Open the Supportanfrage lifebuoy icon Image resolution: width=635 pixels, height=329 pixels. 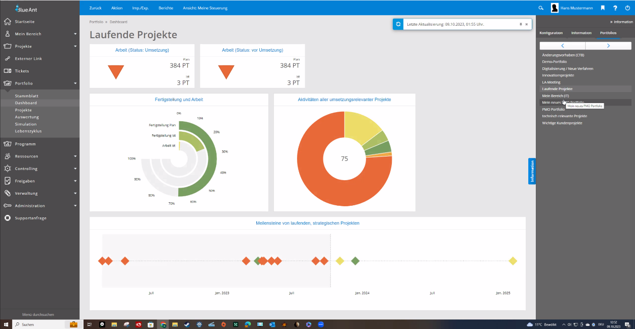(x=8, y=218)
